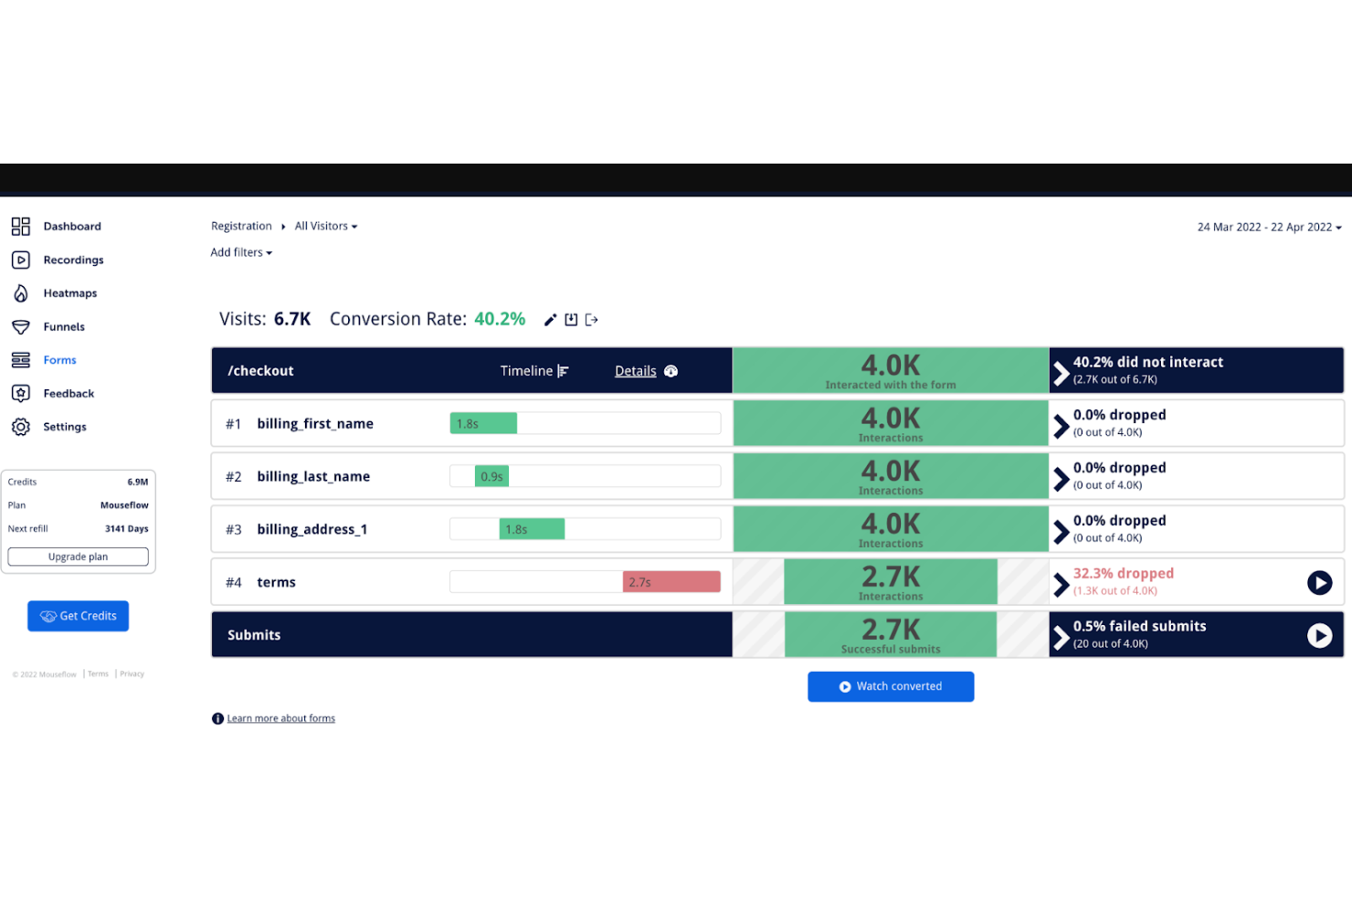This screenshot has height=902, width=1352.
Task: Open Feedback using its sidebar icon
Action: (x=21, y=393)
